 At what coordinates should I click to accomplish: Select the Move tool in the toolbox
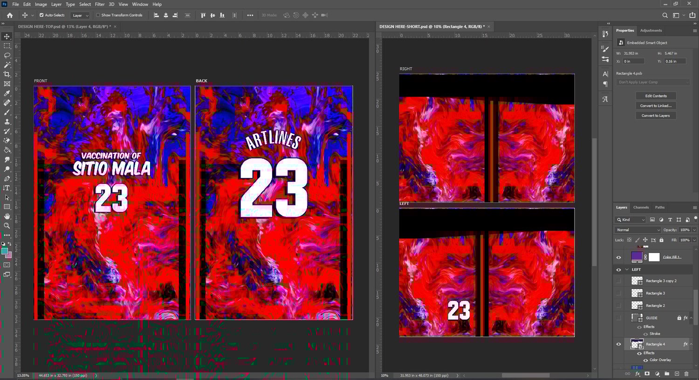click(x=7, y=36)
